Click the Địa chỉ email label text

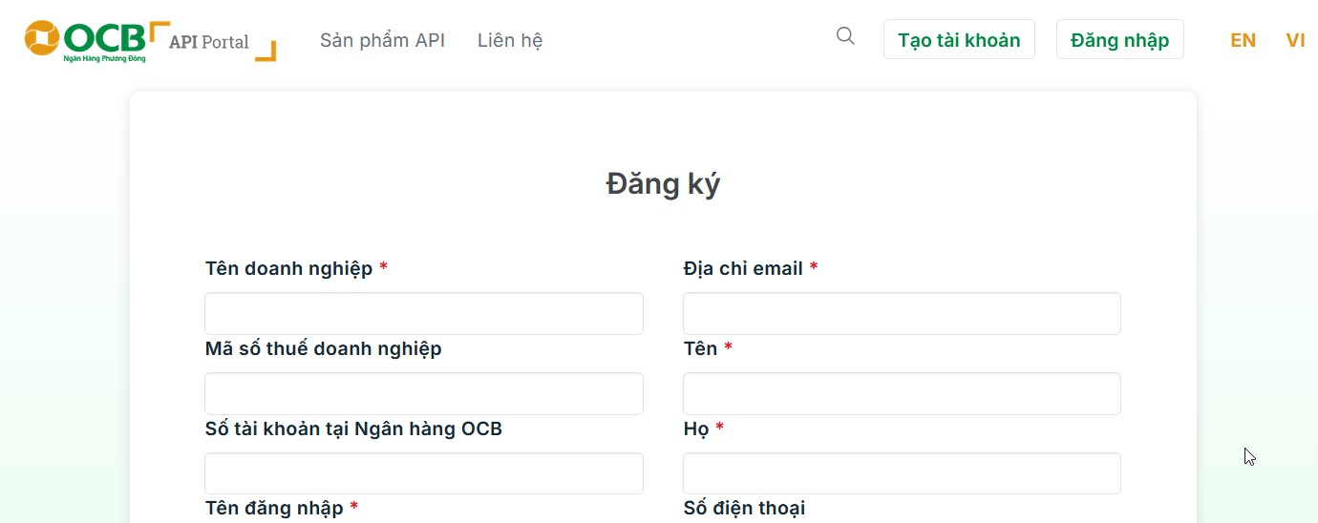[743, 268]
